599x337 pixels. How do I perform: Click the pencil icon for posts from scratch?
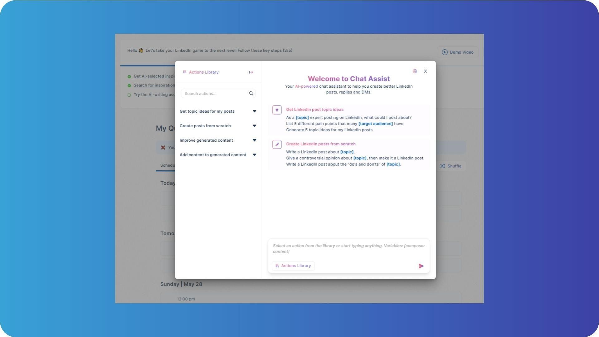click(x=277, y=144)
